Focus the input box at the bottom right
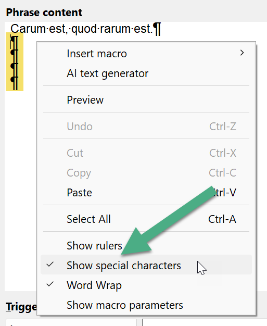The height and width of the screenshot is (326, 267). (x=205, y=322)
